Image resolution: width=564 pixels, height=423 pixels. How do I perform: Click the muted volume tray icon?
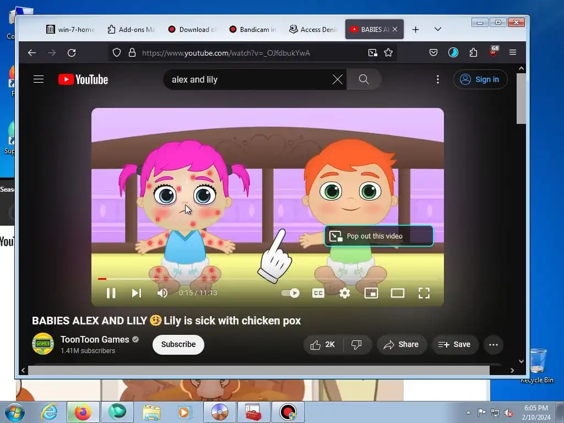(508, 413)
